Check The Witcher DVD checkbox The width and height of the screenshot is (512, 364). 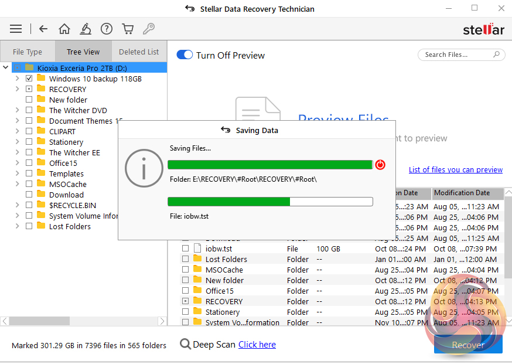29,110
